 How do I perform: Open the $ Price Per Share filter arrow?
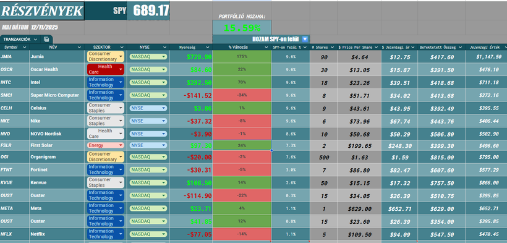[x=377, y=47]
